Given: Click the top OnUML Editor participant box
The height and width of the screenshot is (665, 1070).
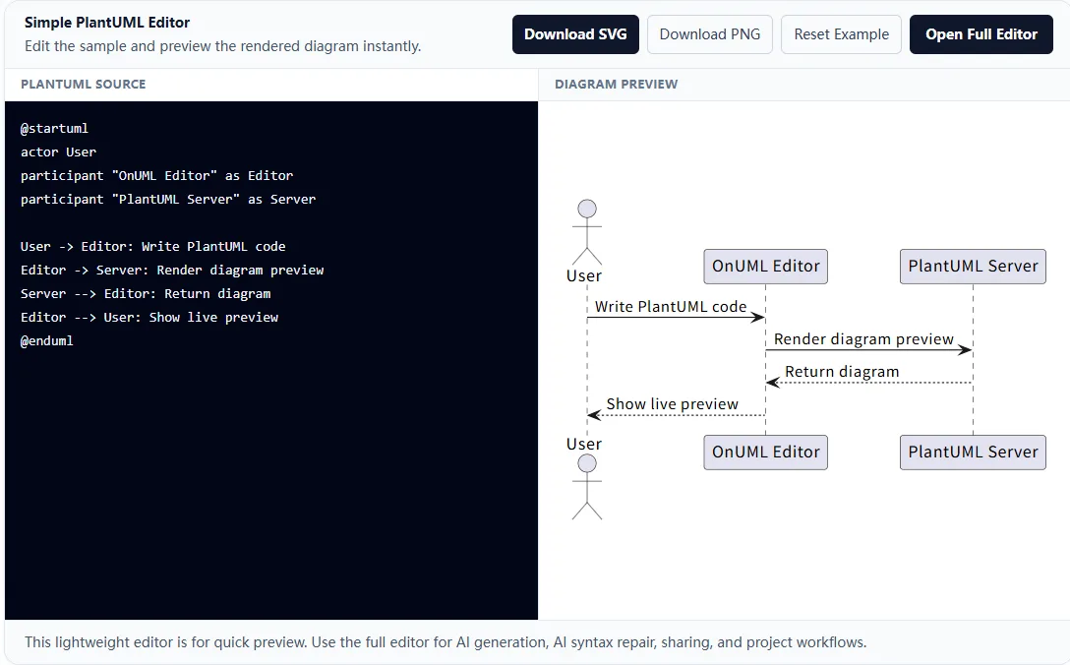Looking at the screenshot, I should [x=766, y=267].
